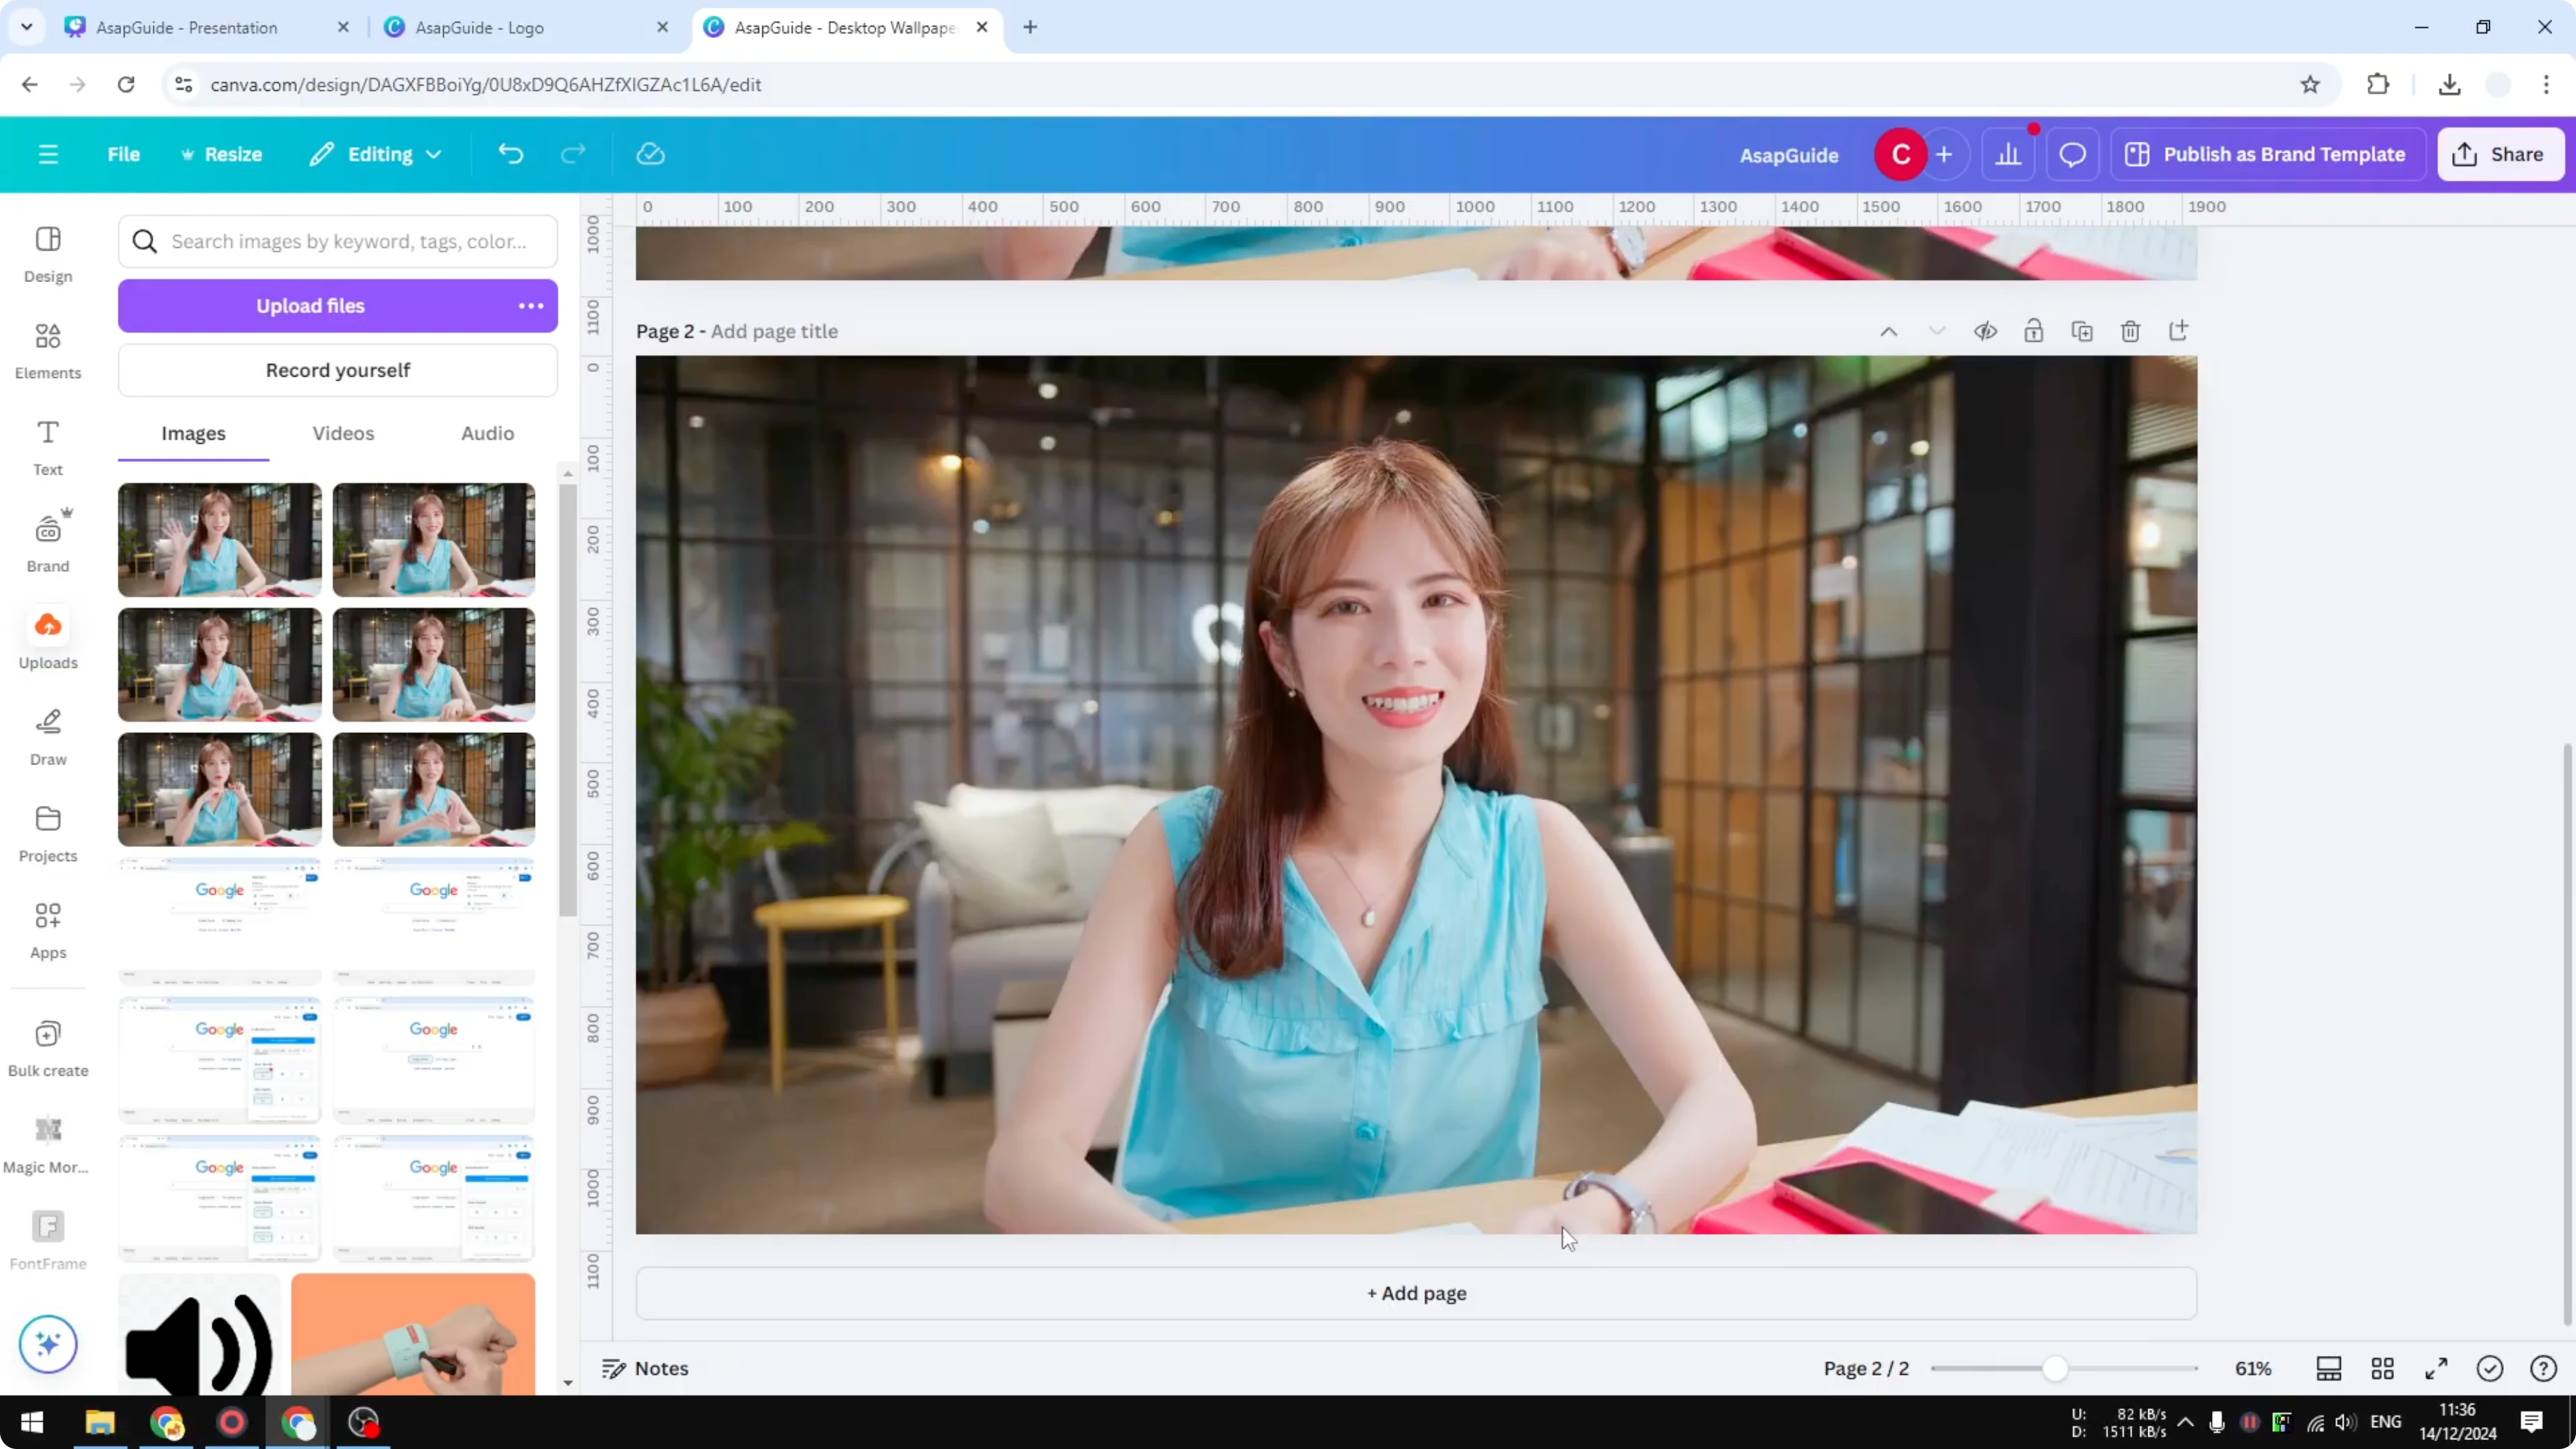Open the File menu
This screenshot has height=1449, width=2576.
pos(124,154)
